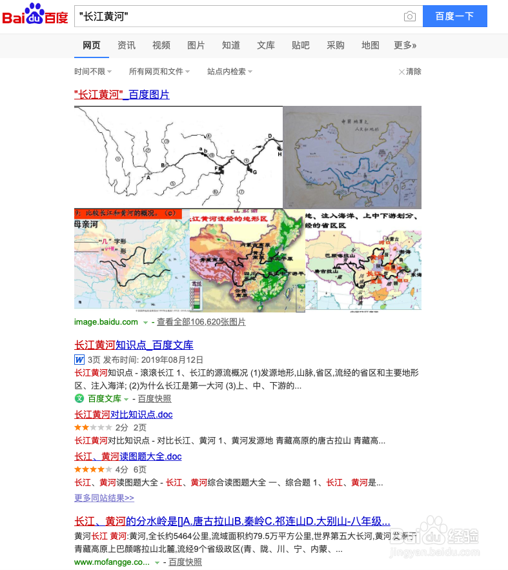Switch to the 资讯 tab

pos(127,45)
